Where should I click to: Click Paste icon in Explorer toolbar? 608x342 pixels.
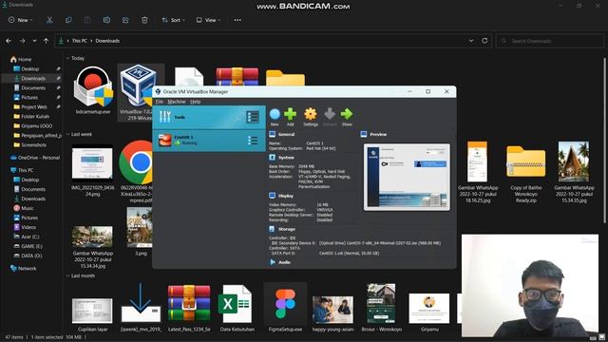87,20
